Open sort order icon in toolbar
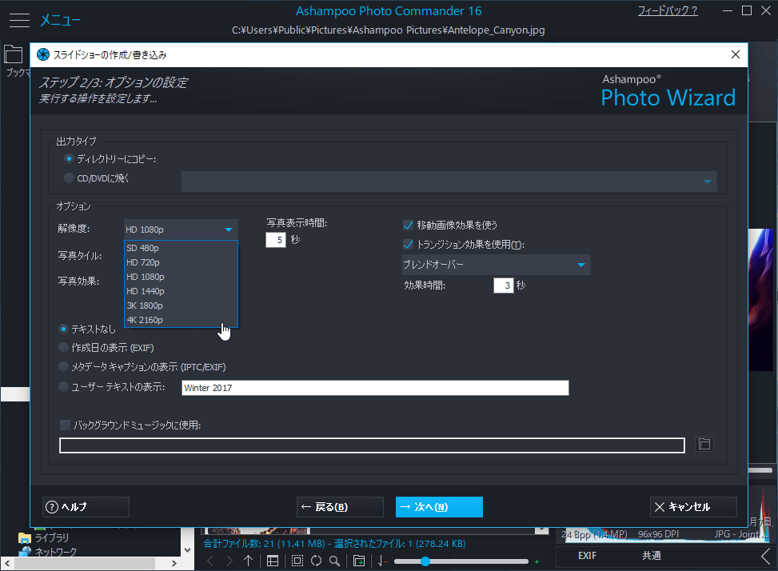Screen dimensions: 778x571 point(382,561)
